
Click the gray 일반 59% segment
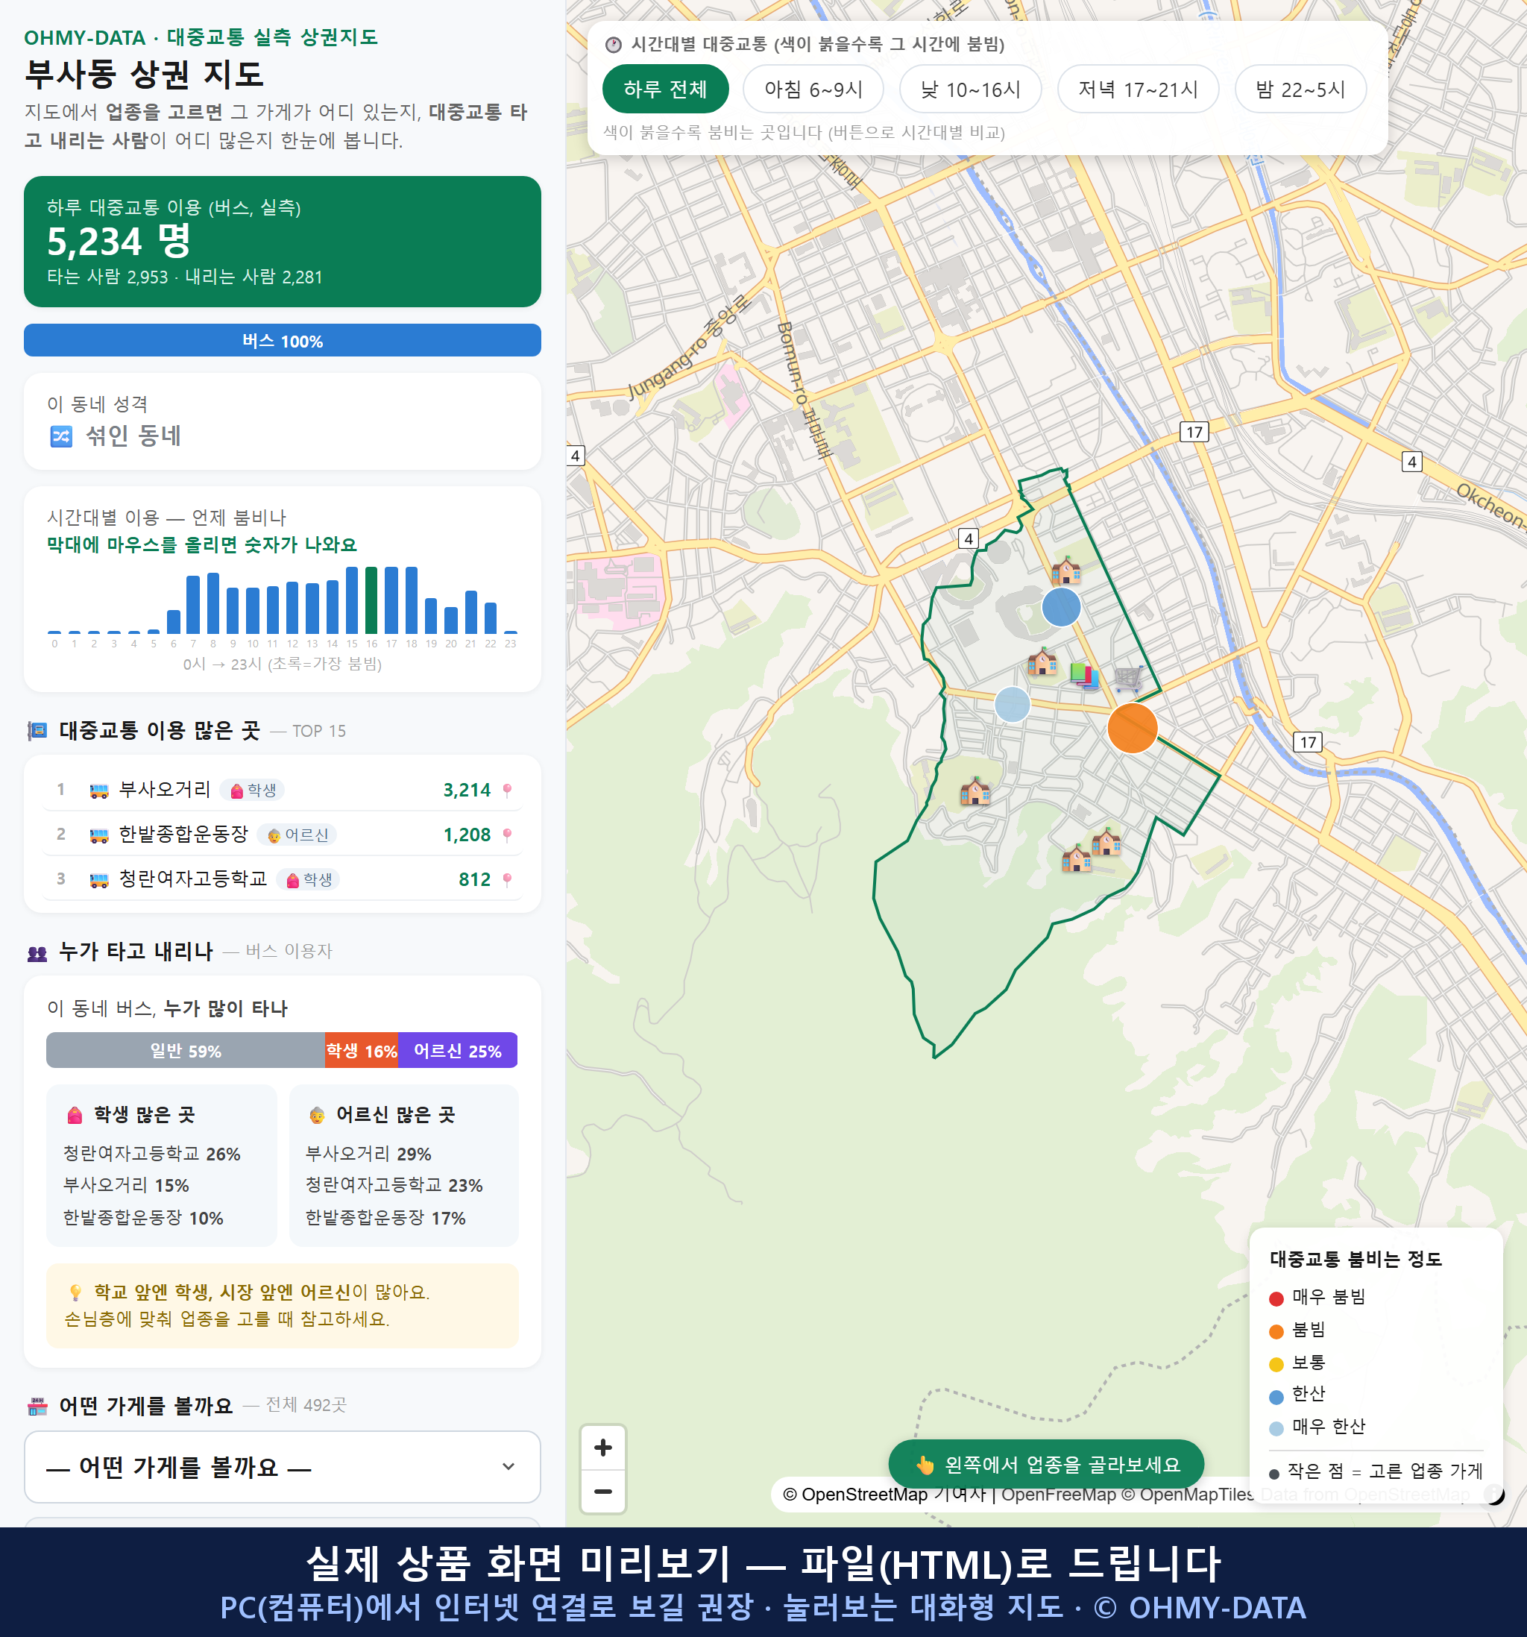point(185,1051)
